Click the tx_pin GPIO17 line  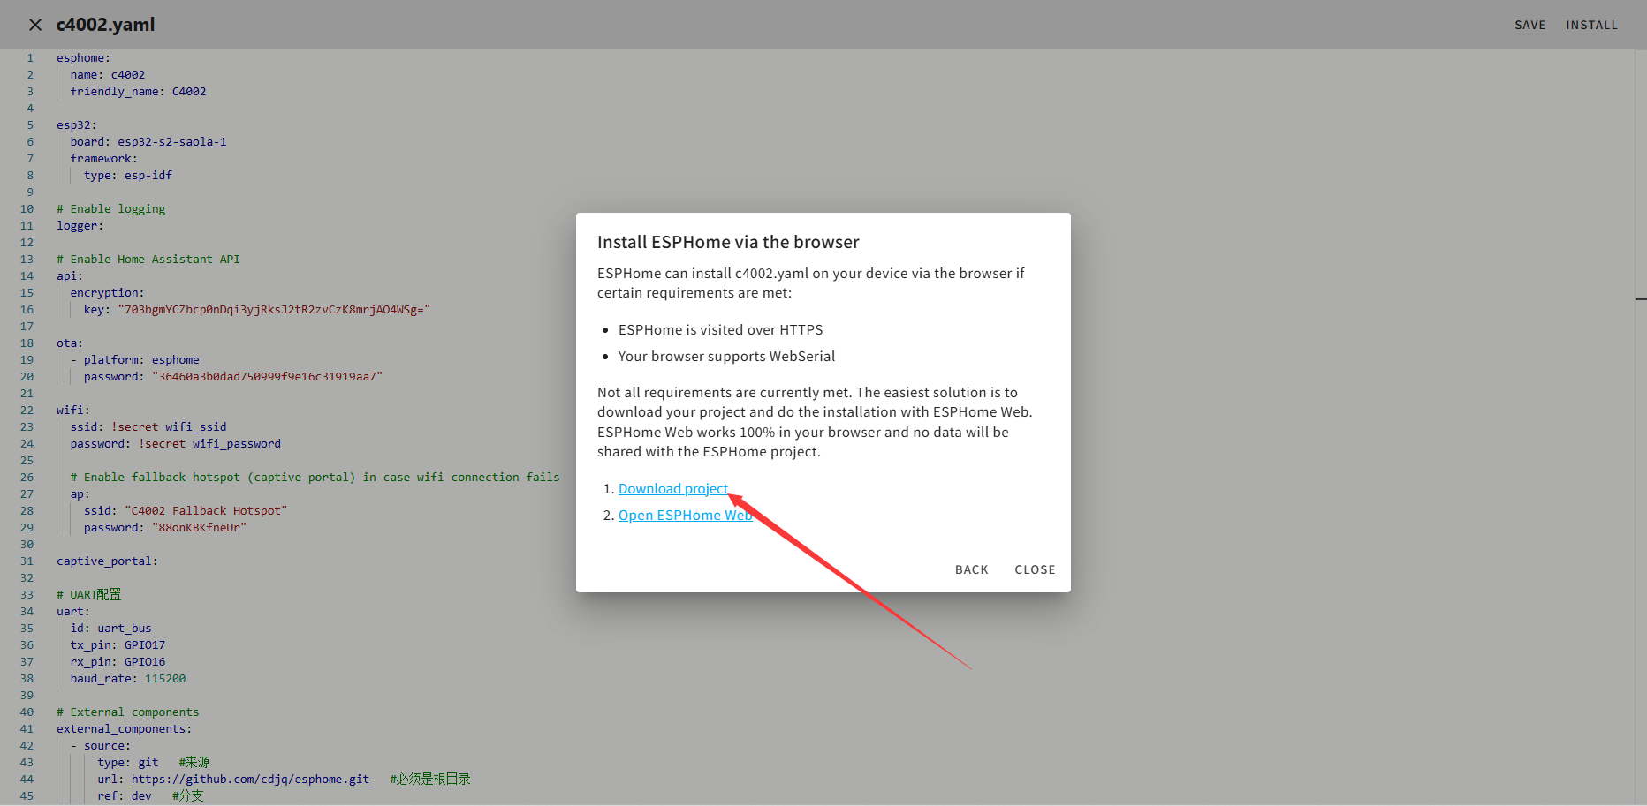pos(118,645)
